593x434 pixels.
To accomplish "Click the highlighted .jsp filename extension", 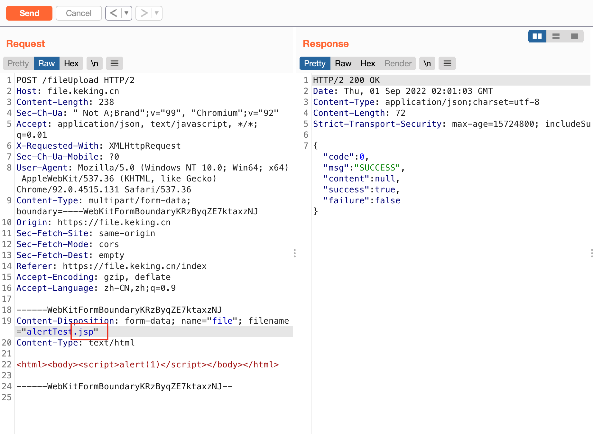I will pos(84,332).
